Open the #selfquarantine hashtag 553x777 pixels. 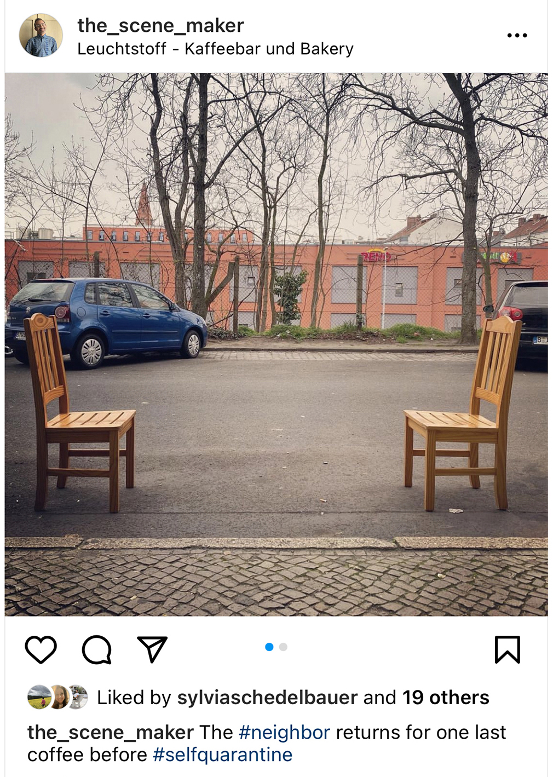pyautogui.click(x=222, y=755)
